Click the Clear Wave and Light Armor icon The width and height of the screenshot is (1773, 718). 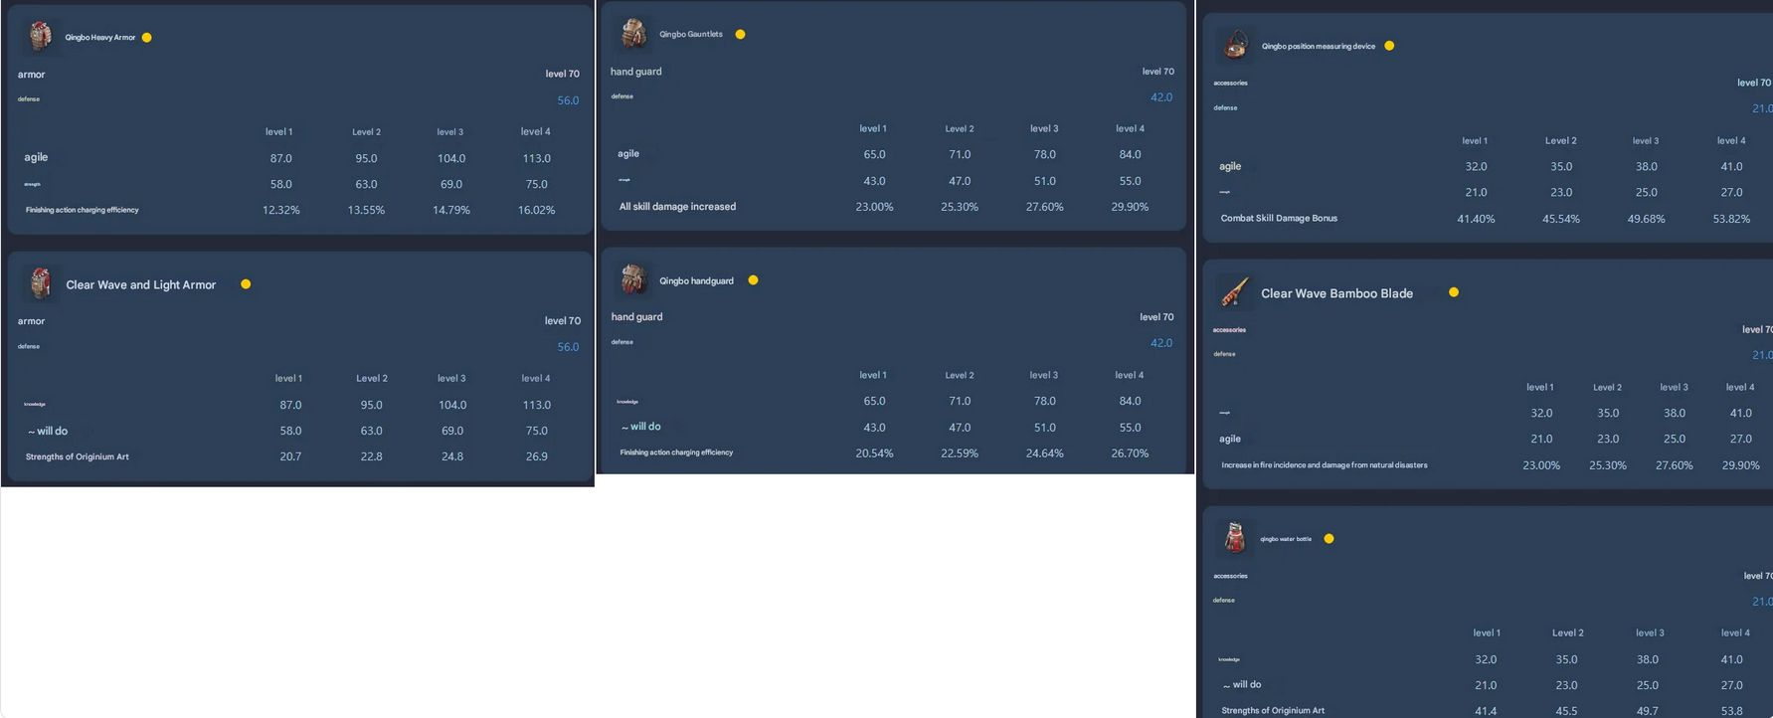[41, 283]
